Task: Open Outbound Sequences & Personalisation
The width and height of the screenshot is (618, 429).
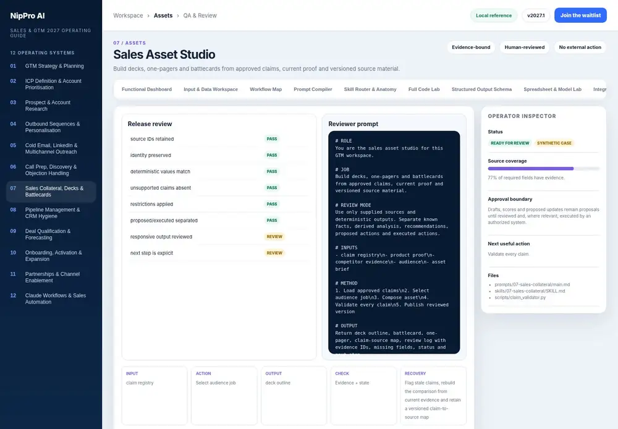Action: (x=51, y=127)
